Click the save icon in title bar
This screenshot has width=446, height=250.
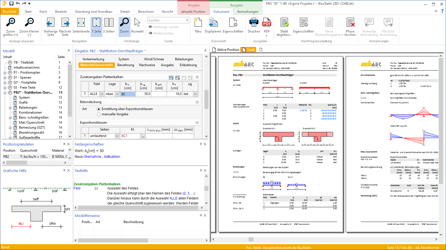(x=11, y=4)
